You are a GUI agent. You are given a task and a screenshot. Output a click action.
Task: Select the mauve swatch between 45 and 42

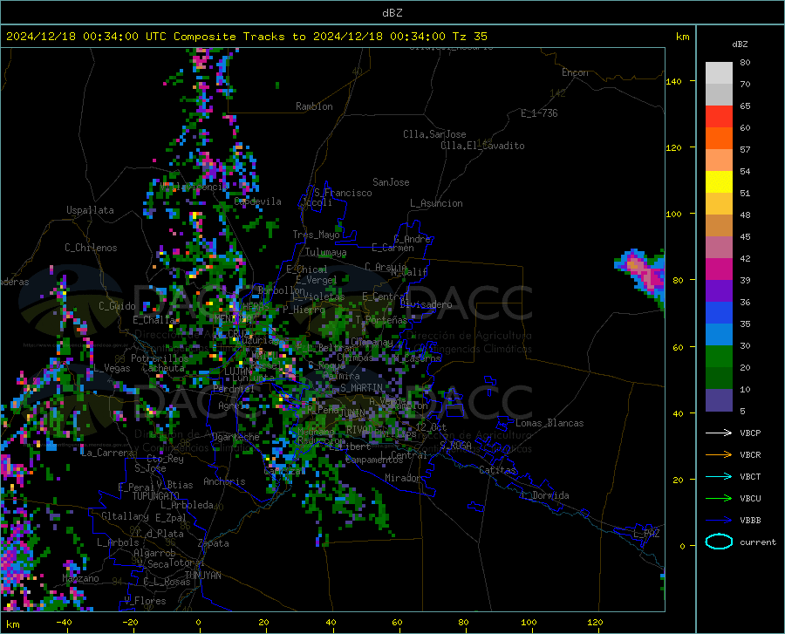719,247
